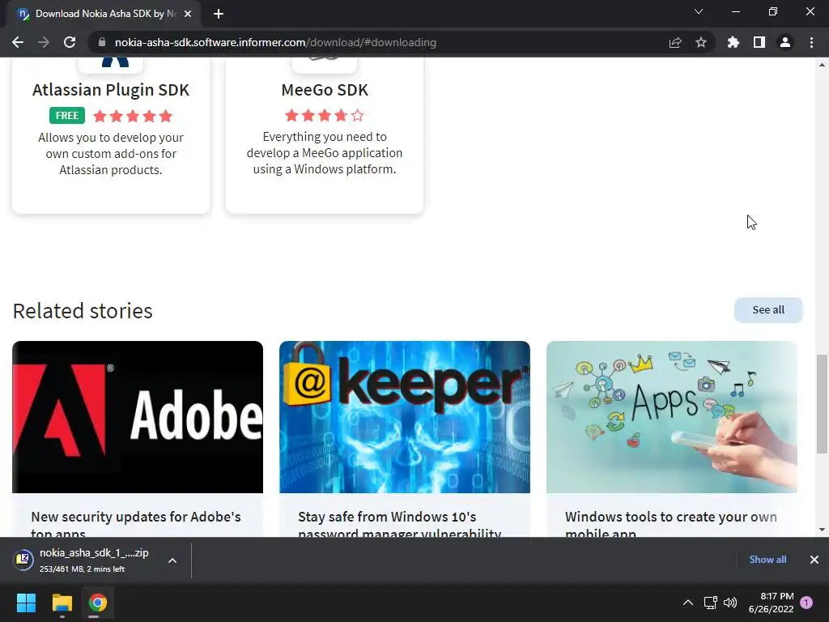Image resolution: width=829 pixels, height=622 pixels.
Task: Click the FREE badge on Atlassian card
Action: pyautogui.click(x=67, y=115)
